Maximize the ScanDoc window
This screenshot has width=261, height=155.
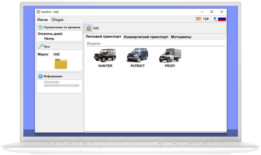pyautogui.click(x=212, y=12)
